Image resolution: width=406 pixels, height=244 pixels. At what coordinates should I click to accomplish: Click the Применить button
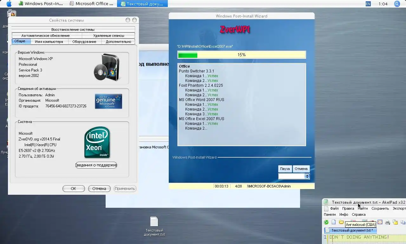[x=125, y=188]
